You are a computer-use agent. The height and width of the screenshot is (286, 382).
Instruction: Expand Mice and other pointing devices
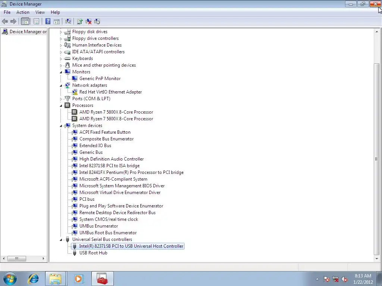coord(61,66)
